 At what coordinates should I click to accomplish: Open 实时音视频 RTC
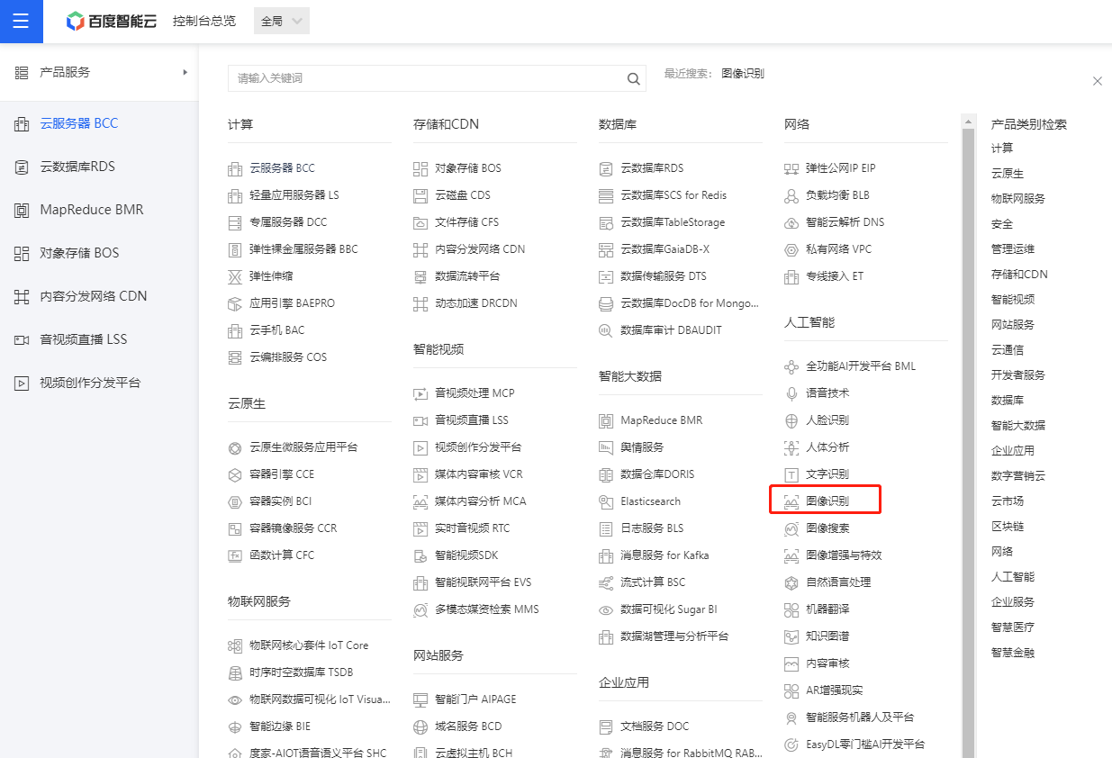tap(472, 528)
